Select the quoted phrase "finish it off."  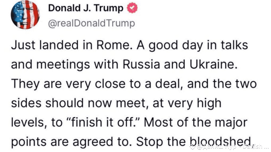coord(103,122)
